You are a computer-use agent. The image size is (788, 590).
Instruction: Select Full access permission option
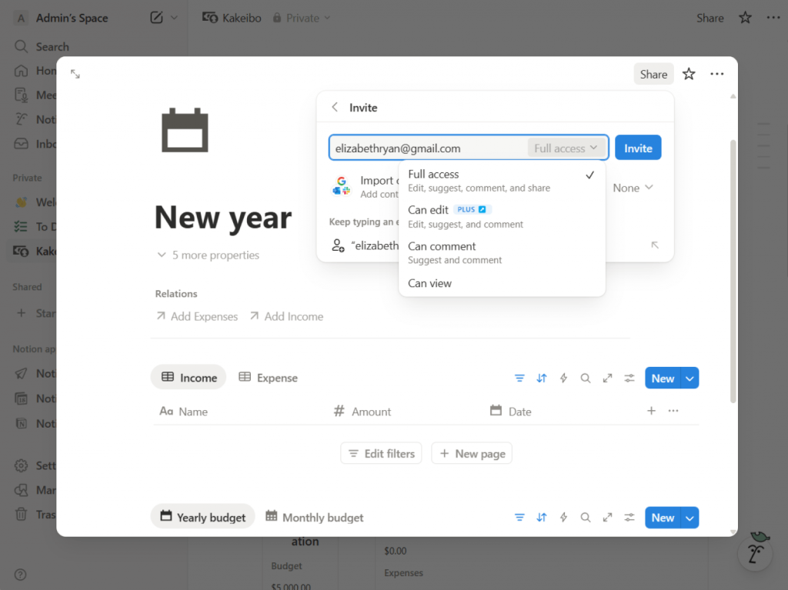pyautogui.click(x=502, y=181)
